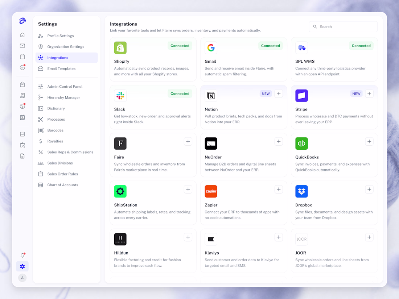399x299 pixels.
Task: Open the calendar icon in left rail
Action: 22,57
